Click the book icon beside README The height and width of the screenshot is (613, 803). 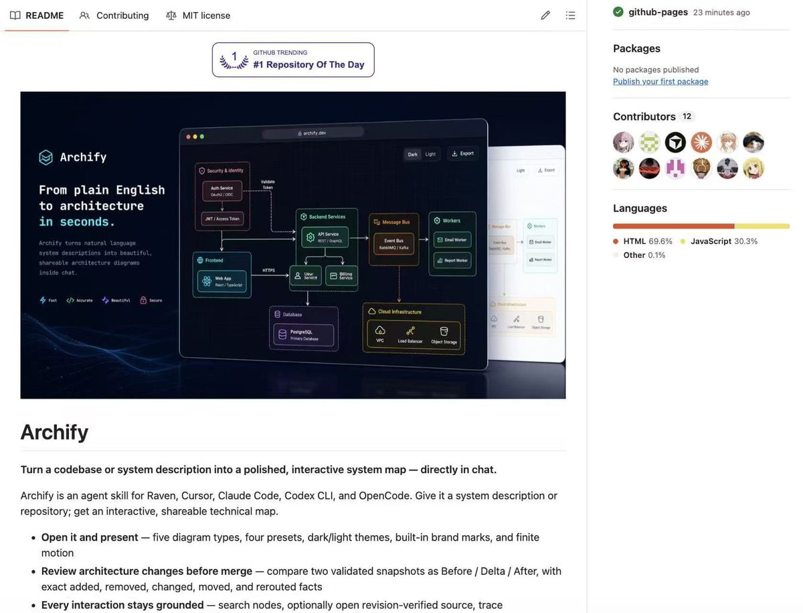point(15,15)
